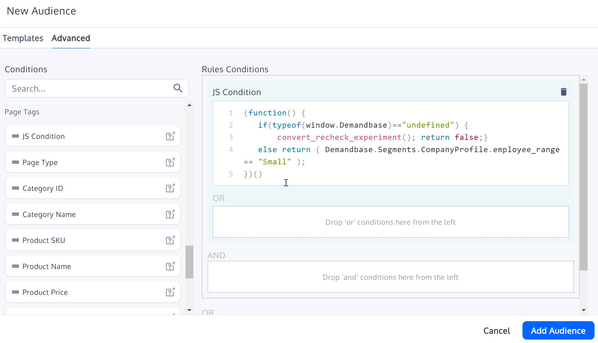Image resolution: width=598 pixels, height=343 pixels.
Task: Click the Category Name add-to-rules icon
Action: click(x=170, y=214)
